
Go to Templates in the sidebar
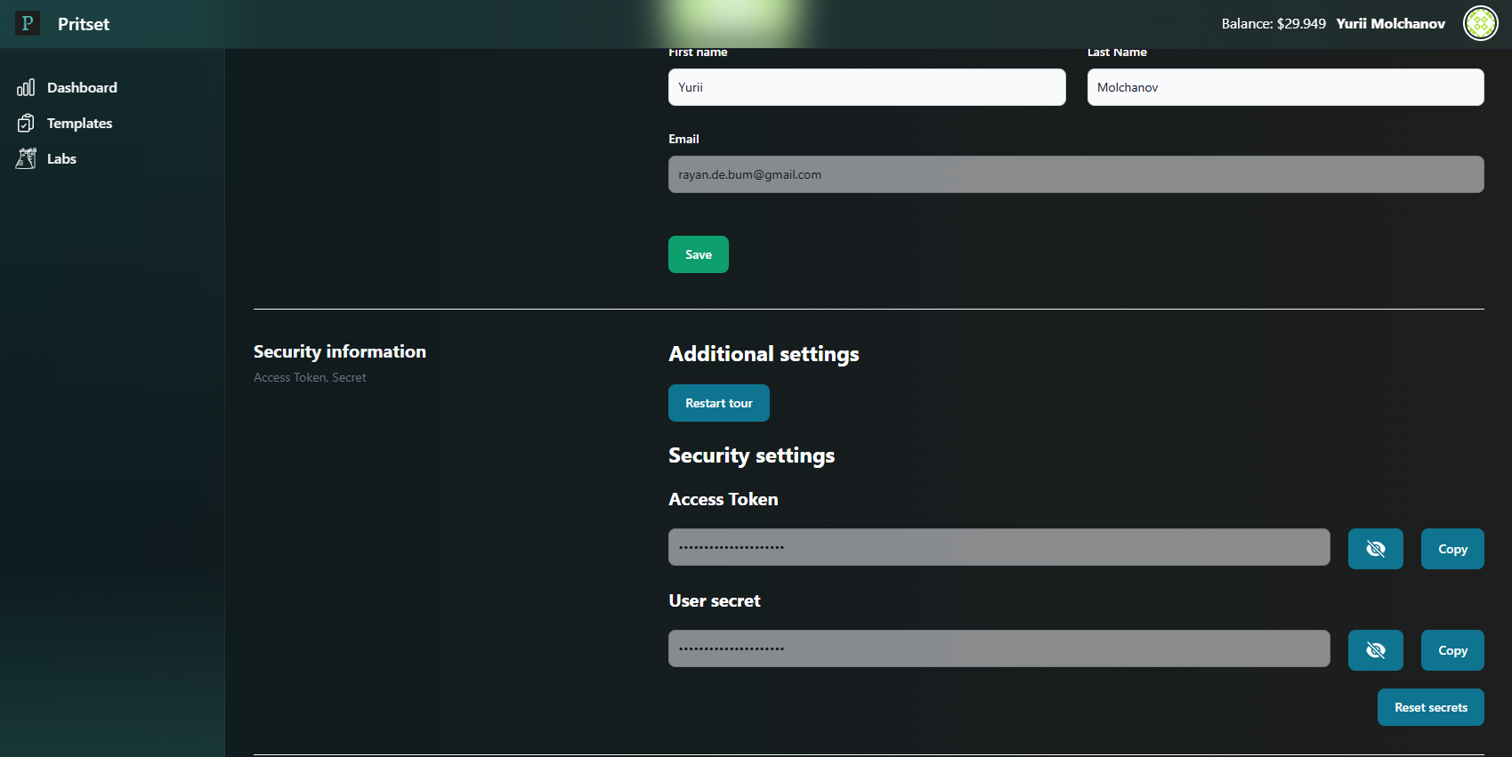point(79,123)
